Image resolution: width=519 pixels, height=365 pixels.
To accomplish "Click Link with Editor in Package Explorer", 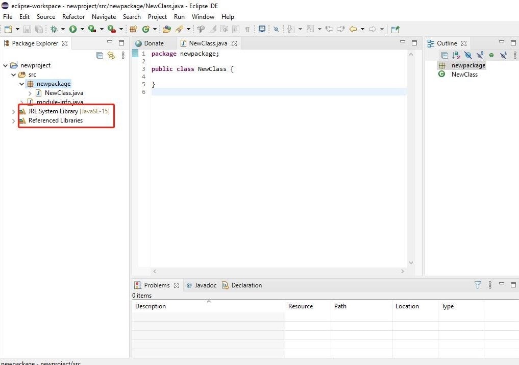I will click(111, 55).
